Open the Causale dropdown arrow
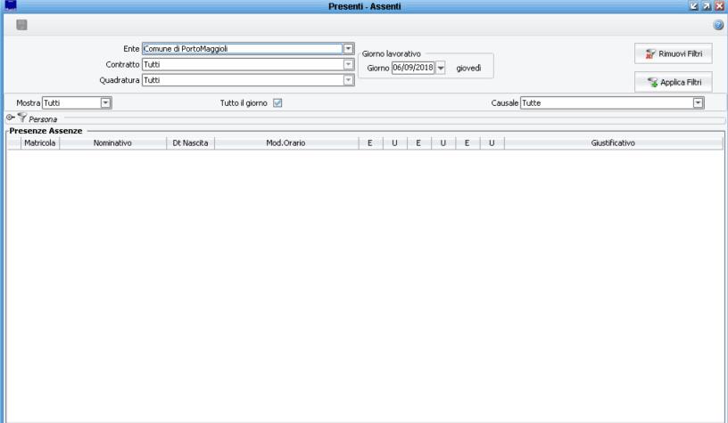728x423 pixels. coord(698,102)
